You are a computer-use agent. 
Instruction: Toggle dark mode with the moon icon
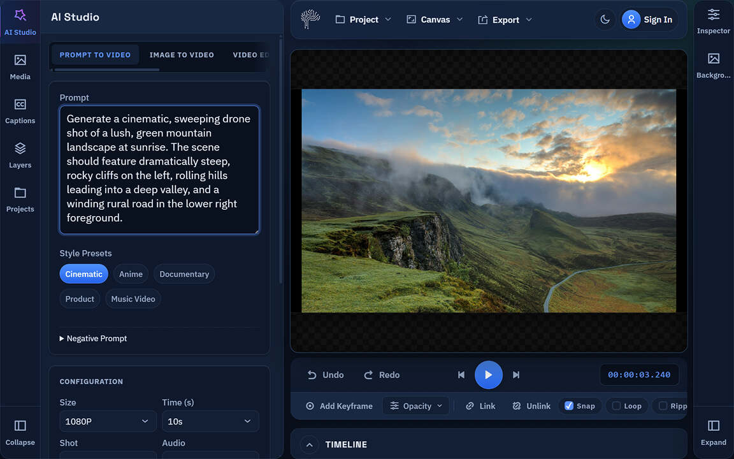pyautogui.click(x=604, y=19)
